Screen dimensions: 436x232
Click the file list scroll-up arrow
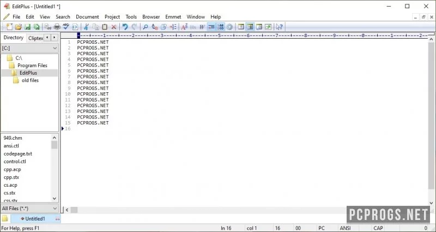tap(55, 138)
